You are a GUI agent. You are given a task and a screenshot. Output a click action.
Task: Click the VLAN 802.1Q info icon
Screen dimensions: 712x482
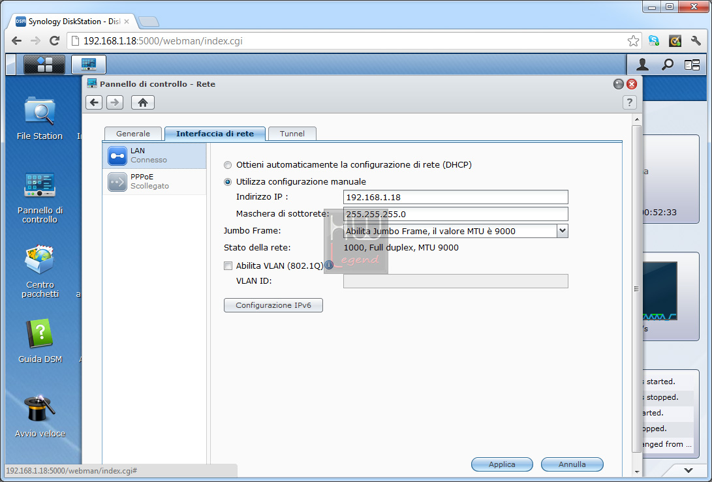(329, 265)
